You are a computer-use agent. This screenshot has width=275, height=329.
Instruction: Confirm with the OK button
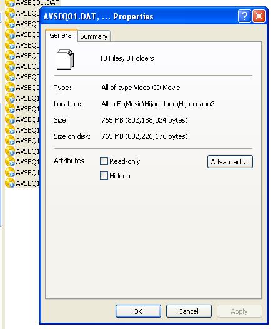[138, 311]
